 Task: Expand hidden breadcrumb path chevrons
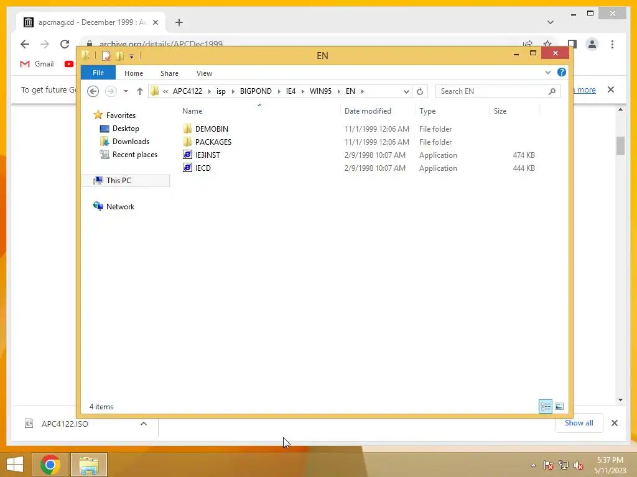tap(165, 91)
